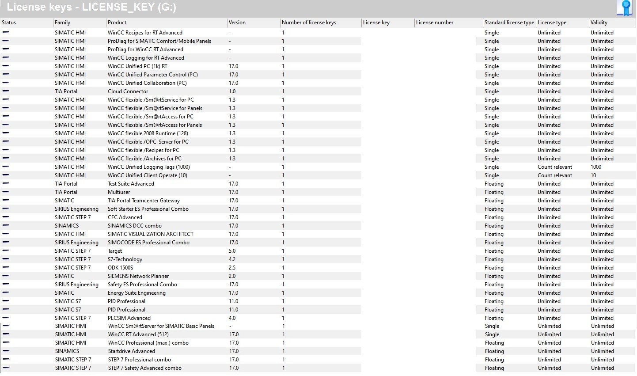
Task: Click the status icon for S7-Technology
Action: (x=6, y=259)
